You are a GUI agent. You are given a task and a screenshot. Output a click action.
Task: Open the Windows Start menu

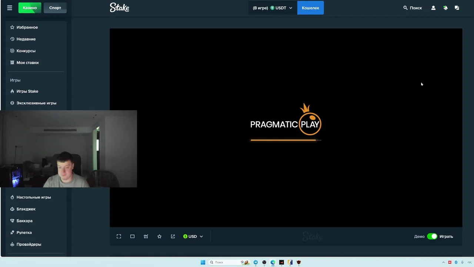pos(203,262)
